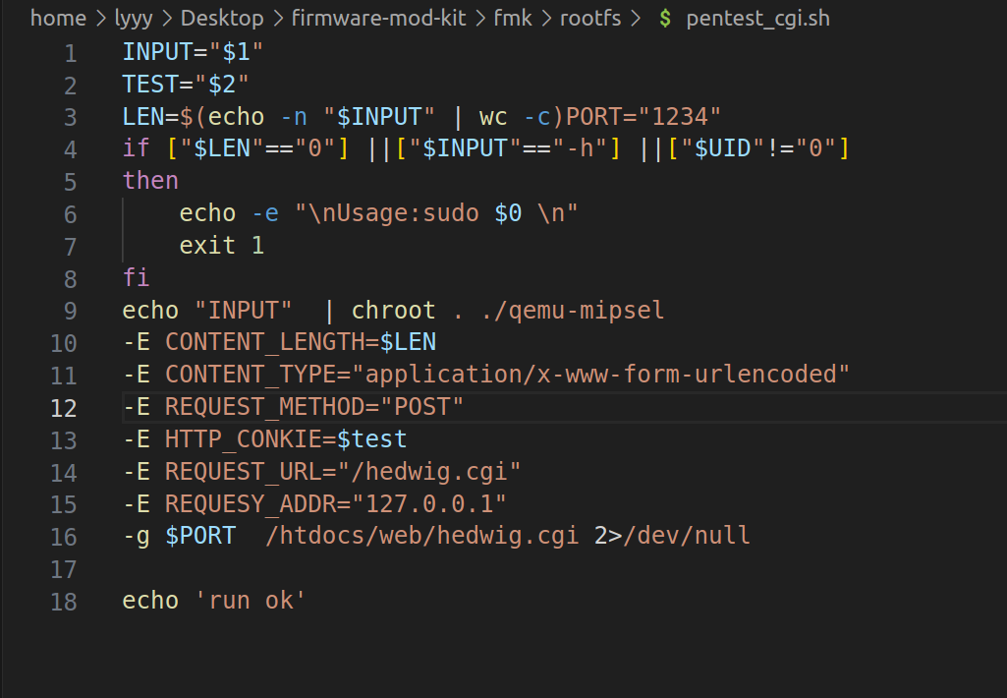Place cursor on "exit 1" statement
This screenshot has width=1007, height=698.
[221, 246]
